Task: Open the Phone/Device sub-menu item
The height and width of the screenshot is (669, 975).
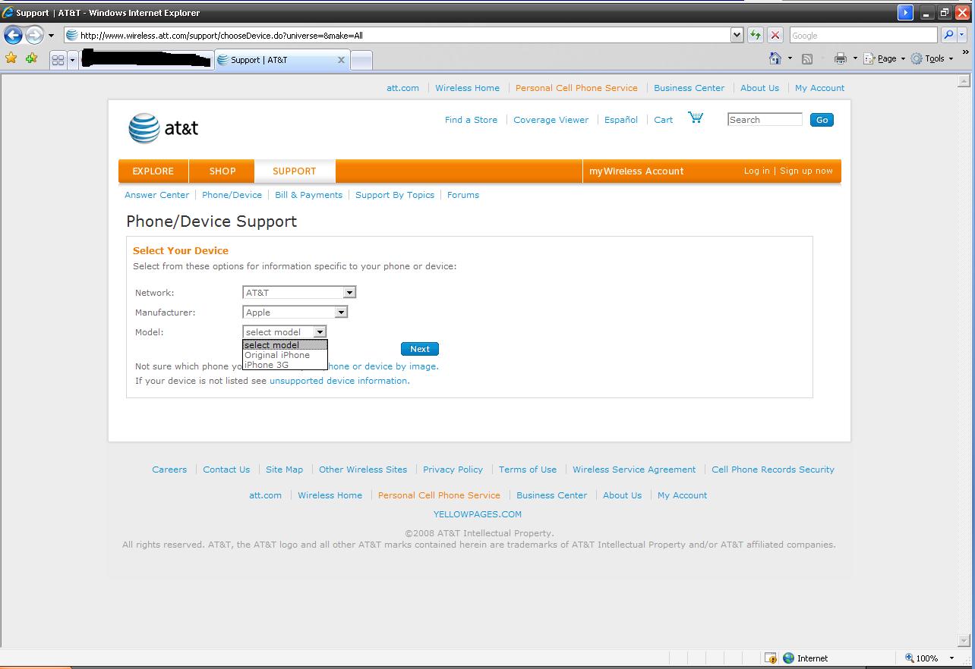Action: point(232,195)
